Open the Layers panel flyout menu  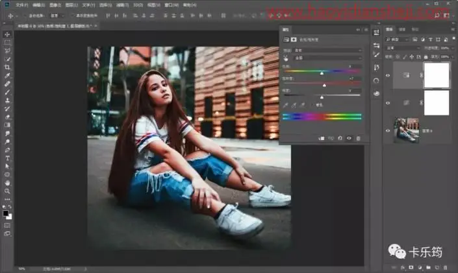coord(453,29)
